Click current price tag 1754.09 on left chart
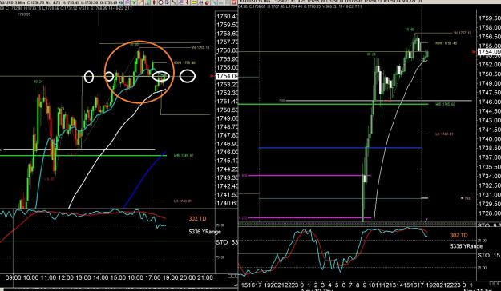501x291 pixels. 227,76
